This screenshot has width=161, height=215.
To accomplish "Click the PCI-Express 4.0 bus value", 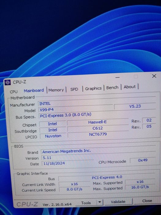I will click(107, 177).
